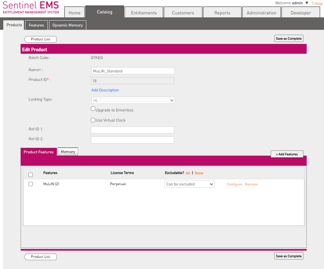Image resolution: width=324 pixels, height=269 pixels.
Task: Open the Locking Type HL dropdown
Action: click(x=133, y=100)
